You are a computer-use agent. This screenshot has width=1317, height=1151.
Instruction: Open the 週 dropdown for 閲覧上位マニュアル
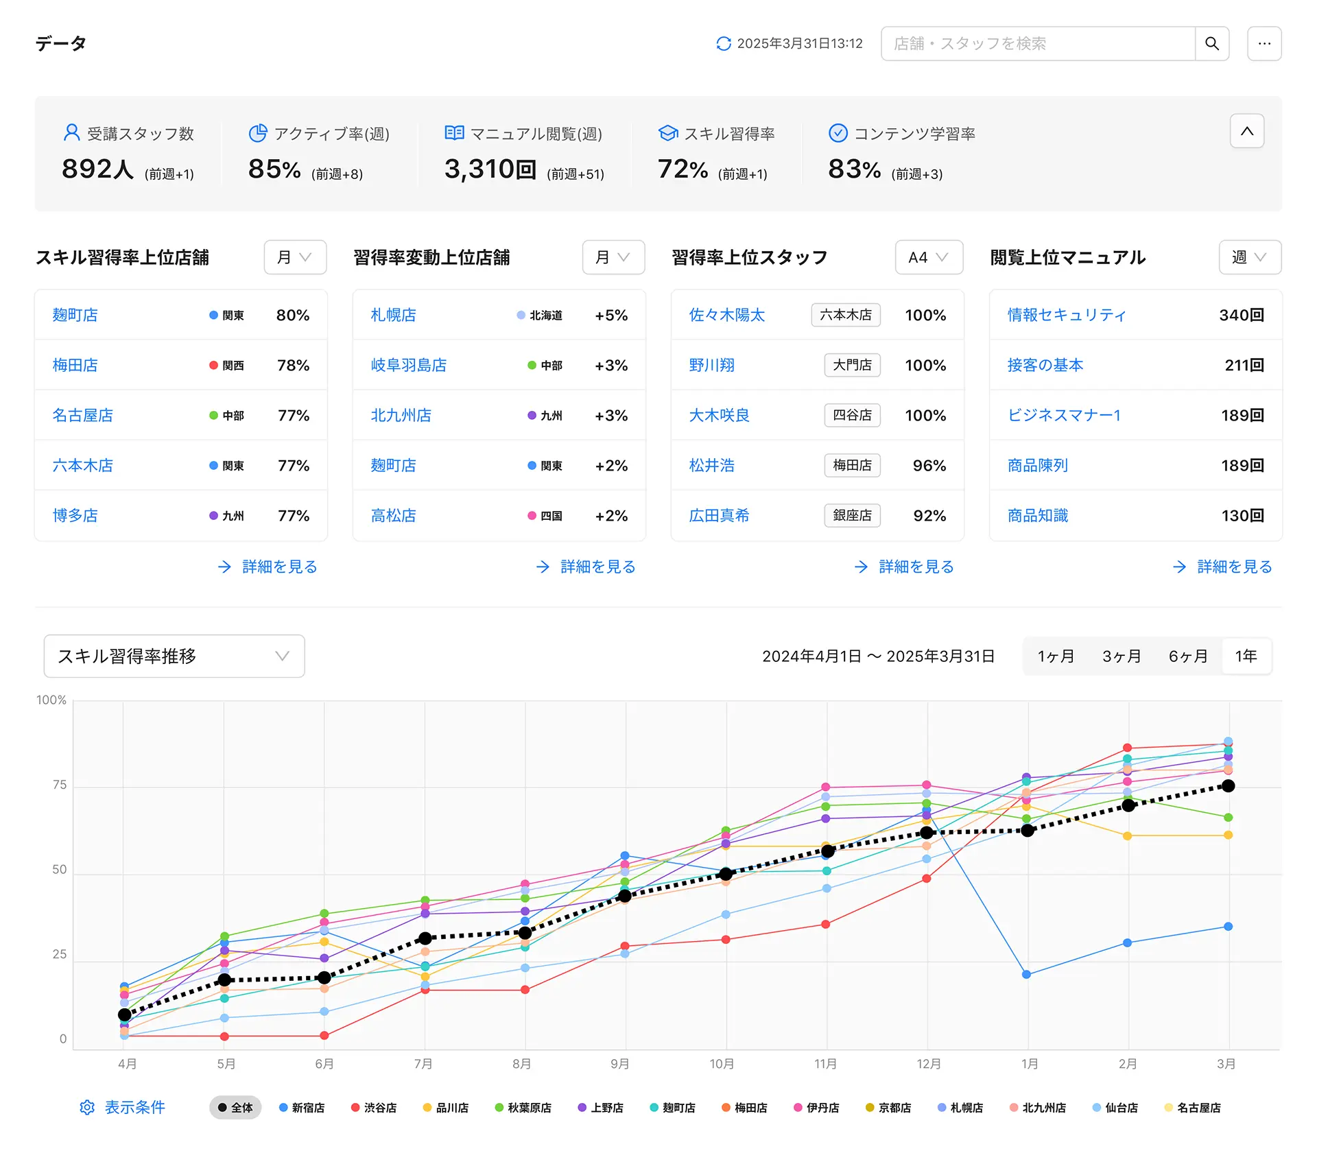click(1250, 257)
